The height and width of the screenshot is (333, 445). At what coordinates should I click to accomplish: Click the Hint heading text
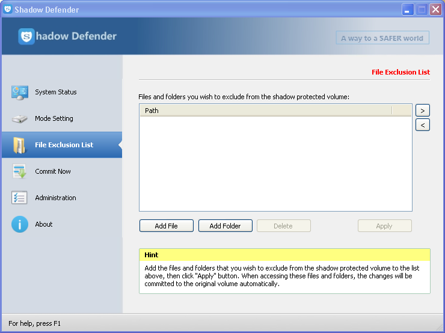click(152, 255)
